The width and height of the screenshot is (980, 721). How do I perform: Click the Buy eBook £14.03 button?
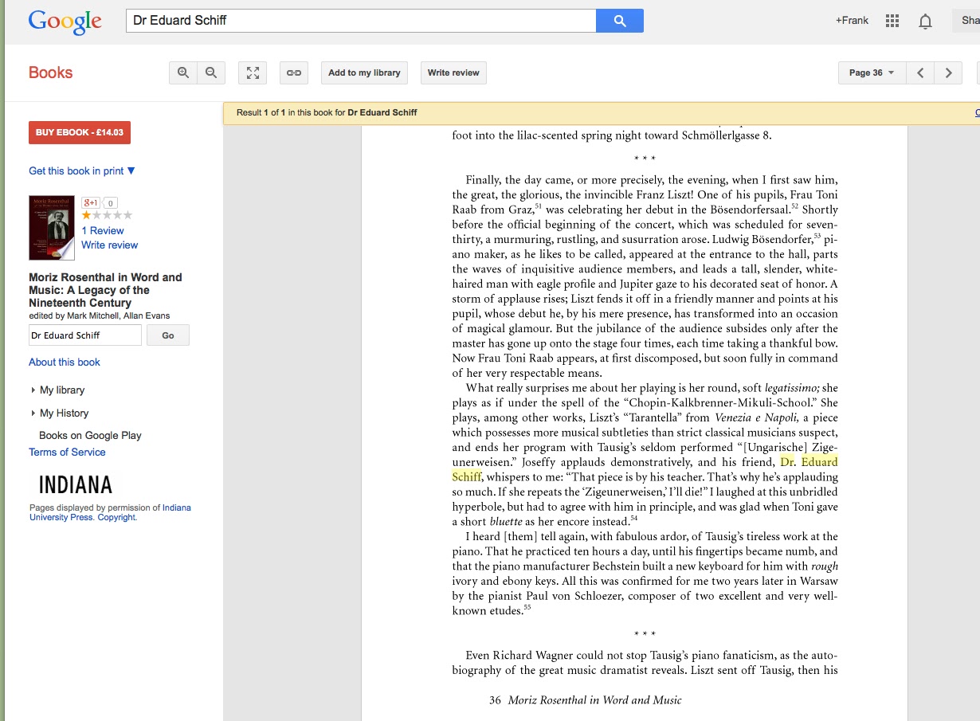(80, 132)
